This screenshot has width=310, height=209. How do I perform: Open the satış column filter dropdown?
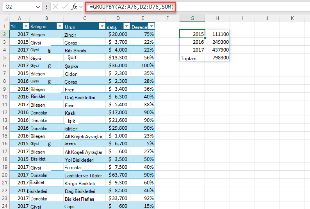click(x=126, y=26)
